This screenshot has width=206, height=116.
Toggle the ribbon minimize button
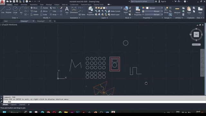point(109,5)
